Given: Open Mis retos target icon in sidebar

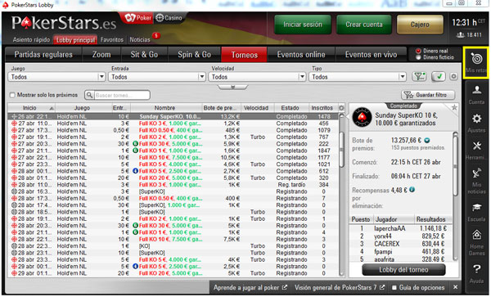Looking at the screenshot, I should (x=476, y=59).
